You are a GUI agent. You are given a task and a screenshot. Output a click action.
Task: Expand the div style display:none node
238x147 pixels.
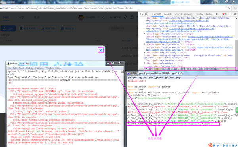click(144, 52)
